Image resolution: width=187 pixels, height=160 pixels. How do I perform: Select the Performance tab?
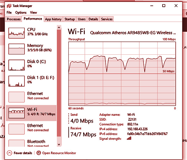tap(33, 19)
